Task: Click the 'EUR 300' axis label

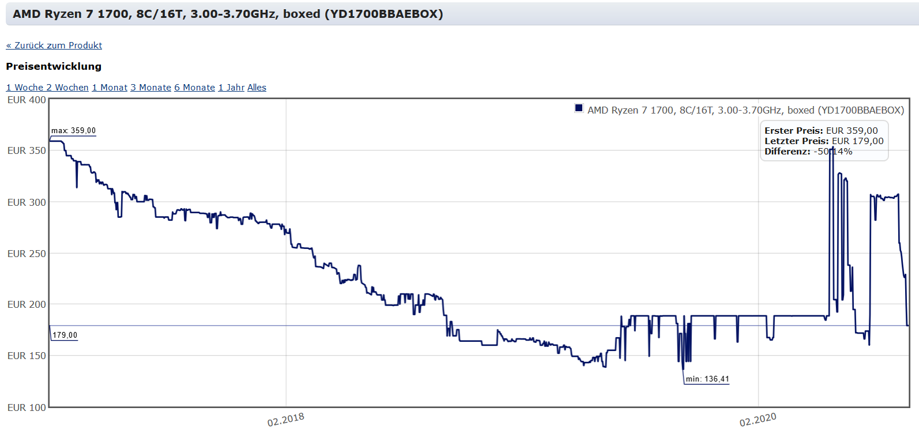Action: [x=27, y=202]
